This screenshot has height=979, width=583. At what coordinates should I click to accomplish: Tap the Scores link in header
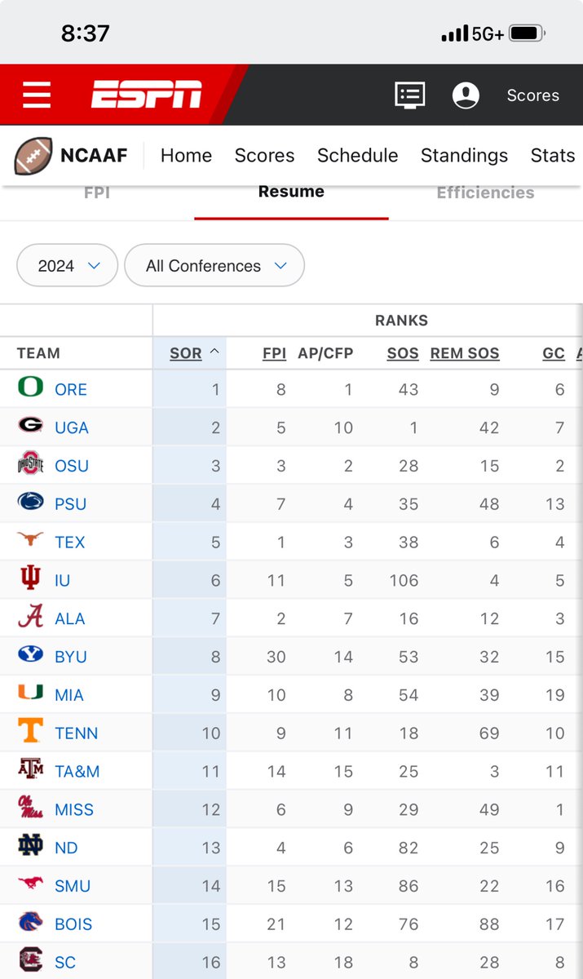click(532, 95)
